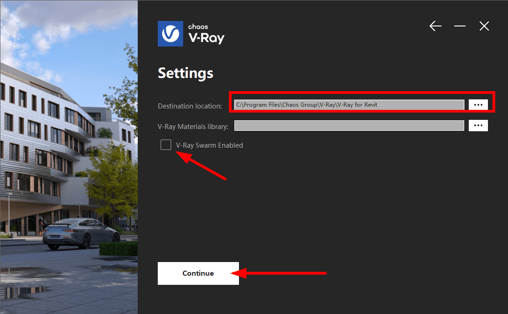Viewport: 508px width, 314px height.
Task: Go back using the left arrow icon
Action: tap(435, 26)
